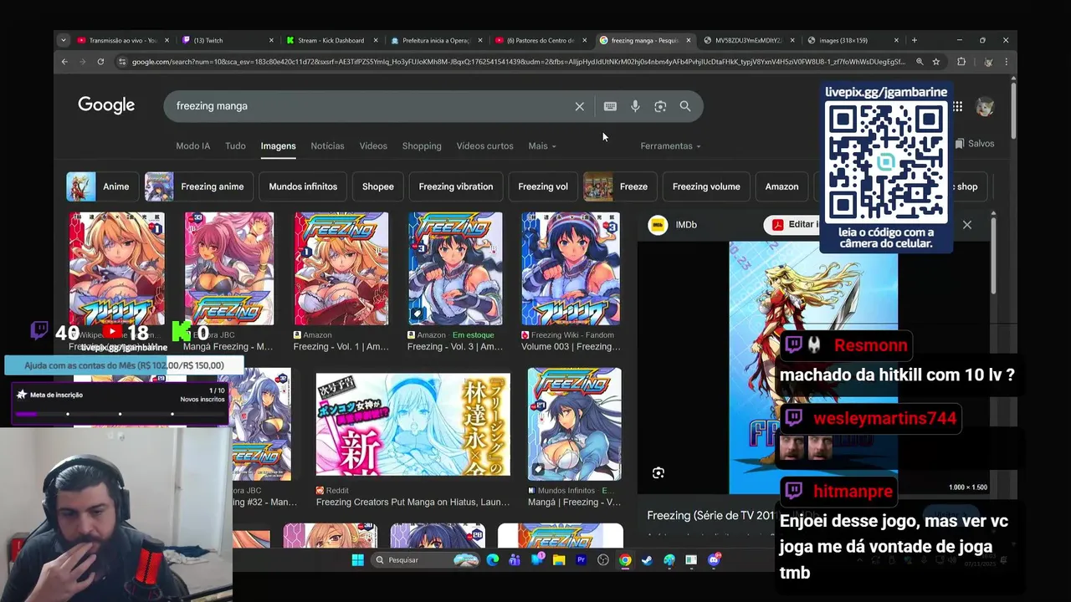Focus the 'freezing manga' search field
1071x602 pixels.
click(368, 106)
